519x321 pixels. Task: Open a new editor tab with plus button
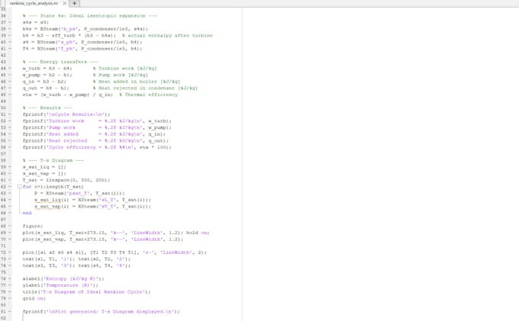pyautogui.click(x=75, y=3)
